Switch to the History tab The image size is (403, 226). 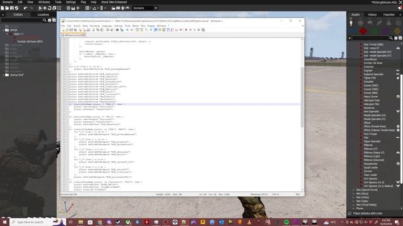[x=372, y=14]
